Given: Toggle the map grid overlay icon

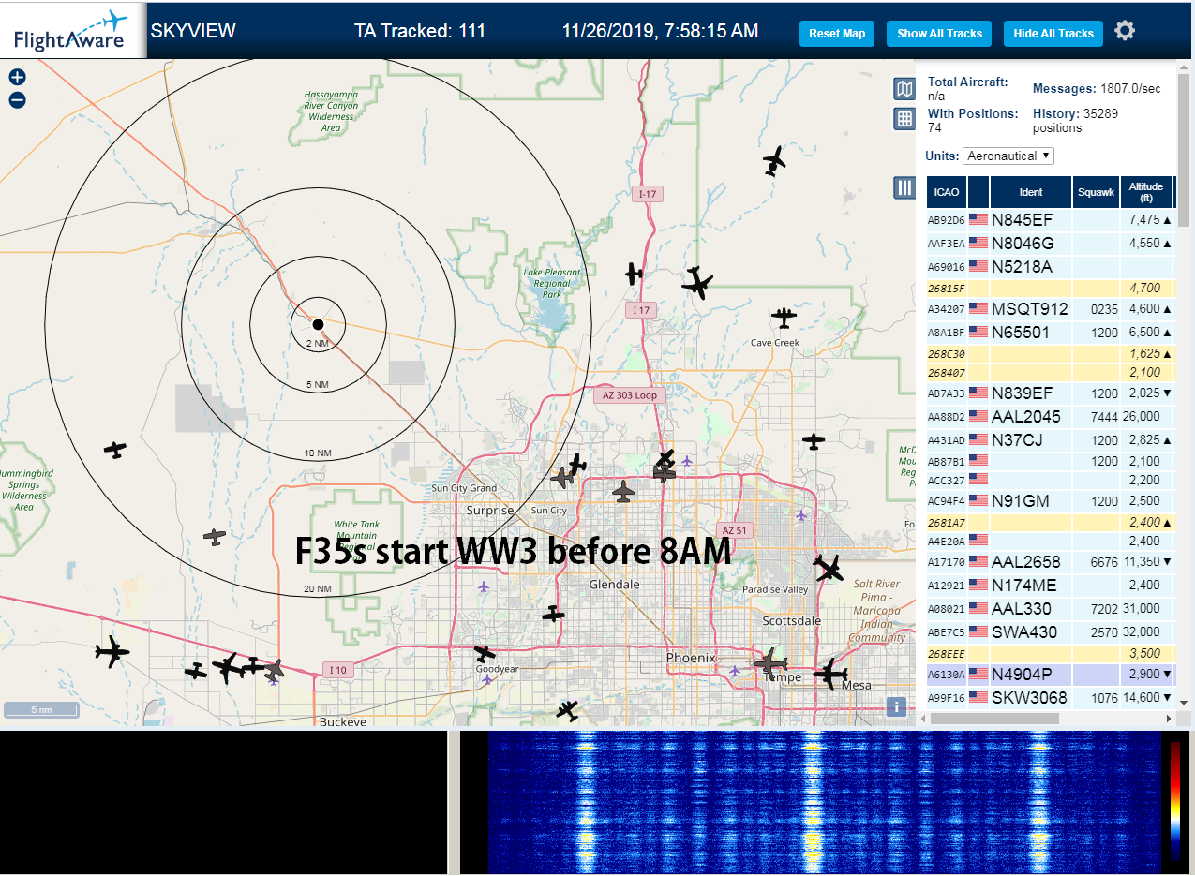Looking at the screenshot, I should pyautogui.click(x=904, y=118).
